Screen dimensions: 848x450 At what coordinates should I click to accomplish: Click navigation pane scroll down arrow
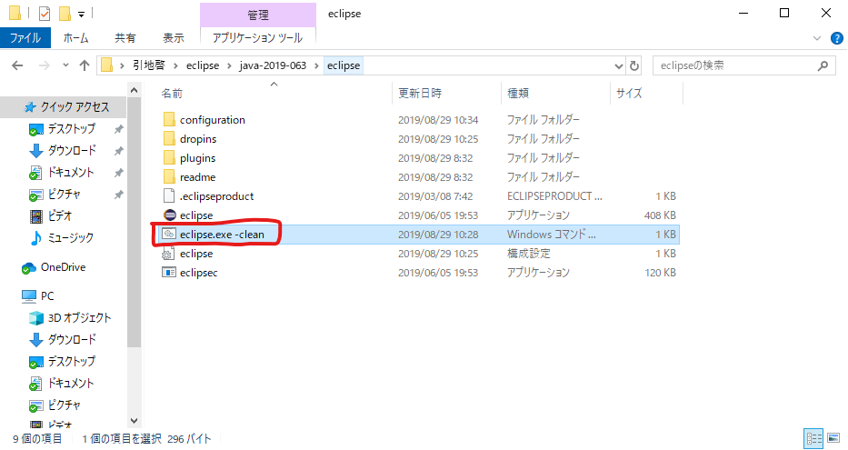135,420
